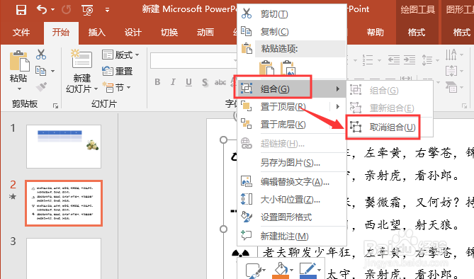
Task: Open the Undo history dropdown arrow
Action: [x=53, y=10]
